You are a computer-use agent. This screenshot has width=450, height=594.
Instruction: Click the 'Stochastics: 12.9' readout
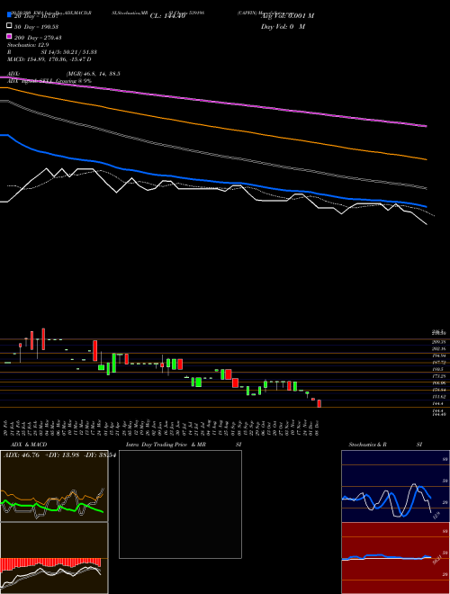point(28,45)
